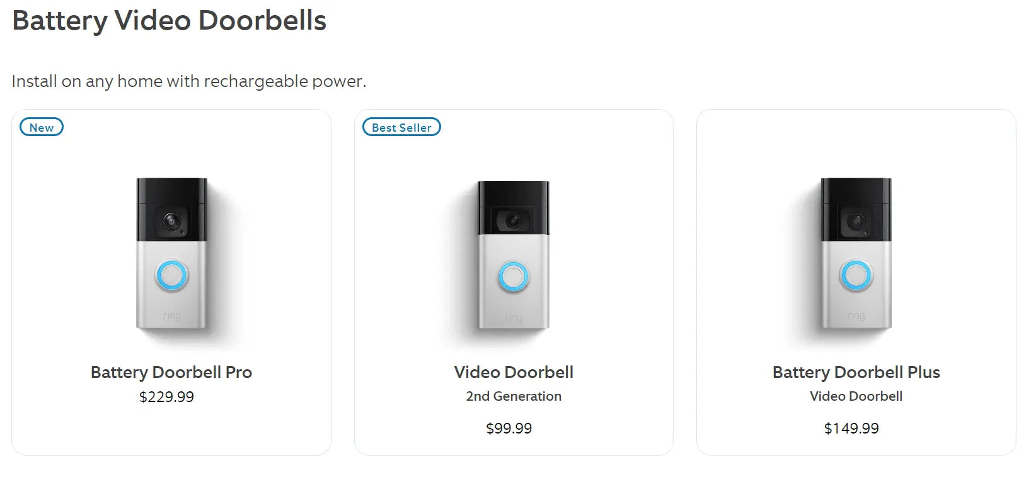This screenshot has width=1031, height=477.
Task: Open the Video Doorbell product page
Action: pyautogui.click(x=513, y=372)
